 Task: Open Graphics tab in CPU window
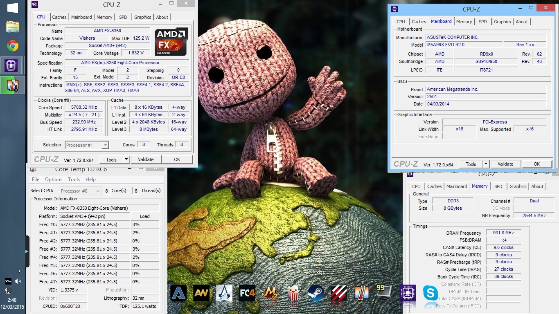[143, 17]
